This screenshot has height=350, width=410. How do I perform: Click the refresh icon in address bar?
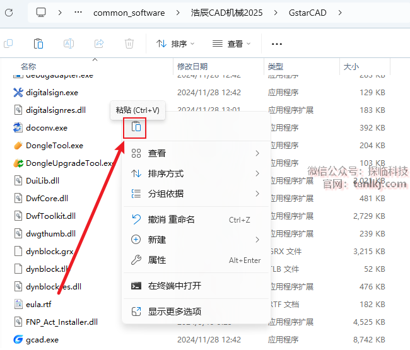(x=9, y=13)
